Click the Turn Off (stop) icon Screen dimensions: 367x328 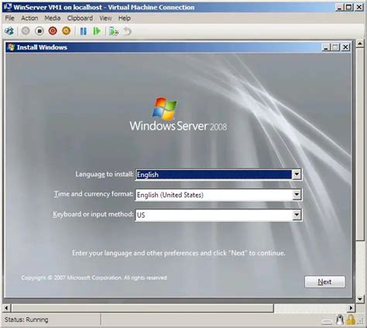39,31
